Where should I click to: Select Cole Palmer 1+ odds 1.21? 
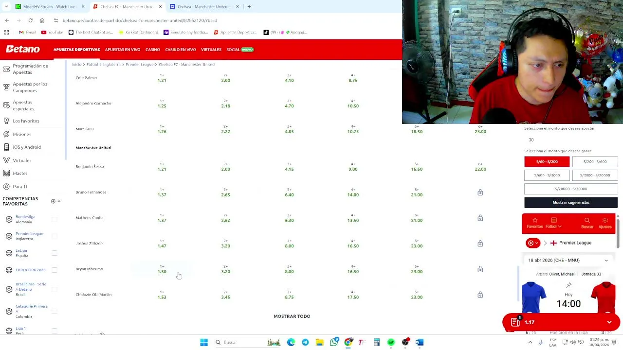coord(162,78)
